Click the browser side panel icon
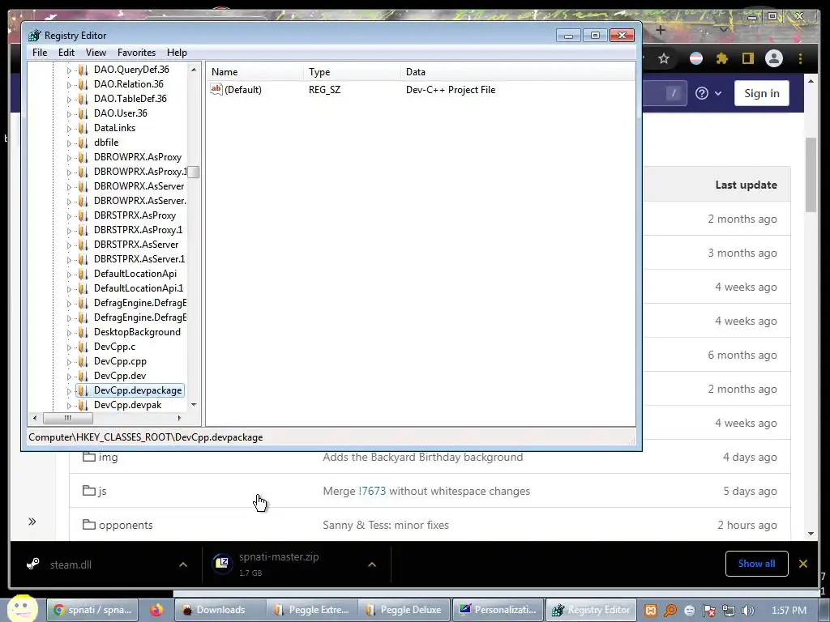Viewport: 830px width, 622px height. 747,58
